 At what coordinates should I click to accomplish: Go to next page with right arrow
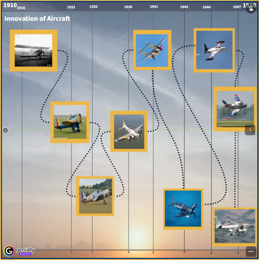pos(250,130)
